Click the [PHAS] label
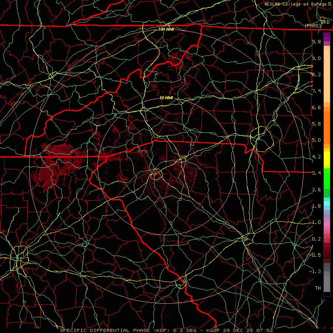333x333 pixels. pyautogui.click(x=313, y=26)
